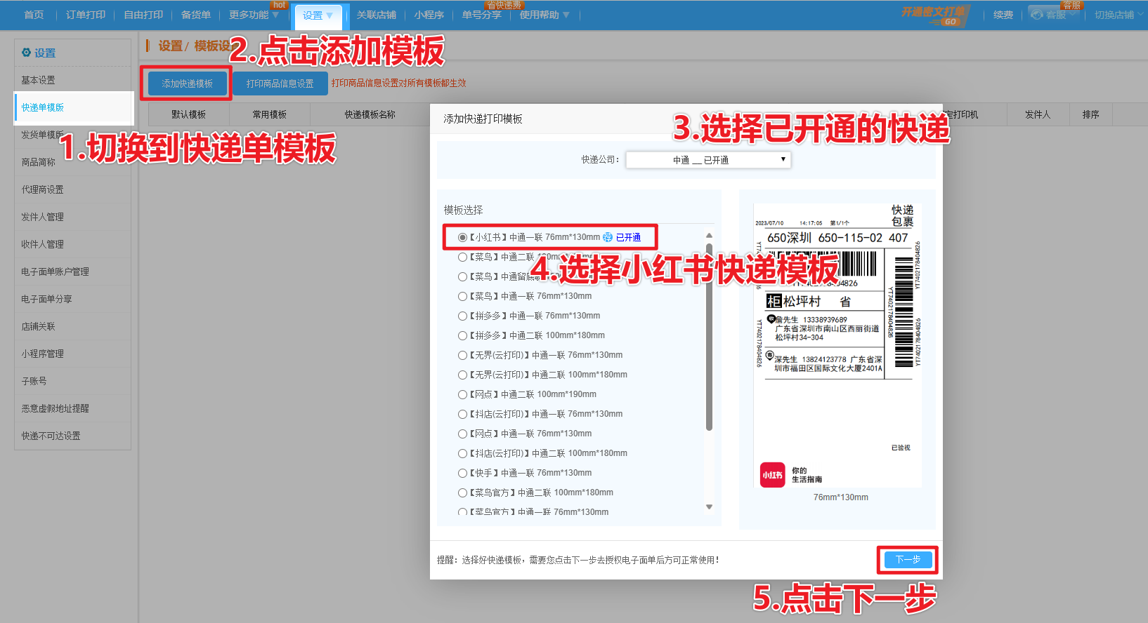Click the 客服 headset icon in the top bar
This screenshot has height=623, width=1148.
coord(1037,15)
